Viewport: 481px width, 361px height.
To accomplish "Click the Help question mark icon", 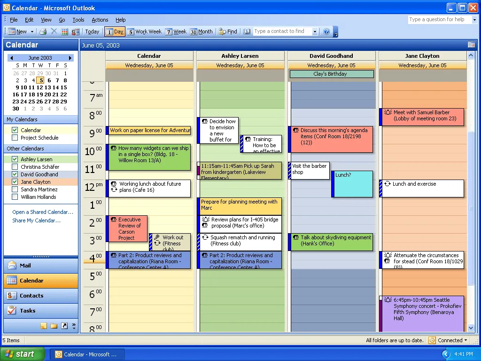I will click(x=327, y=31).
